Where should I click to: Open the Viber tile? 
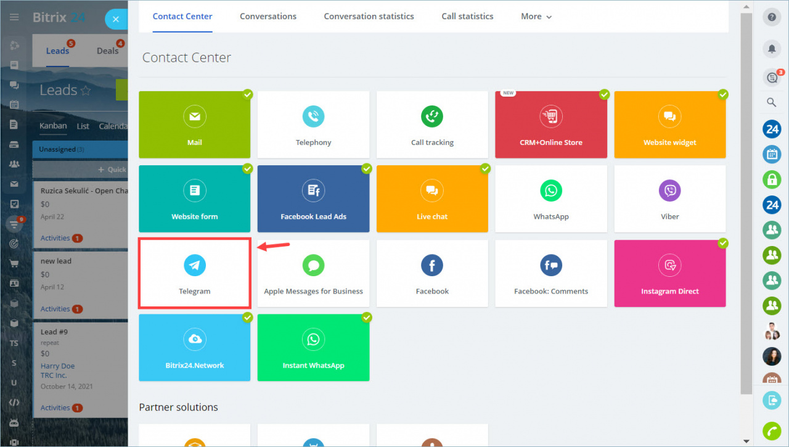pyautogui.click(x=670, y=199)
